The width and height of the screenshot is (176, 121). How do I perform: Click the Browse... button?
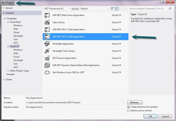click(135, 102)
